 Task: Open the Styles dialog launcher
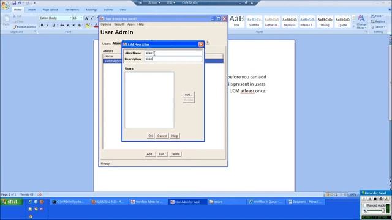coord(366,32)
